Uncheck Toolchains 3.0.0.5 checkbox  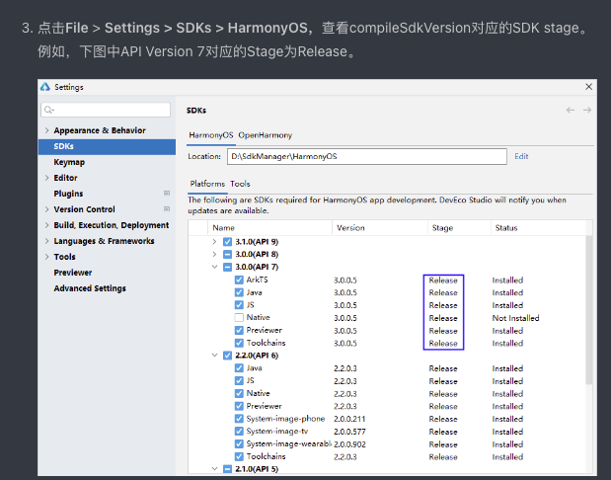pos(239,343)
